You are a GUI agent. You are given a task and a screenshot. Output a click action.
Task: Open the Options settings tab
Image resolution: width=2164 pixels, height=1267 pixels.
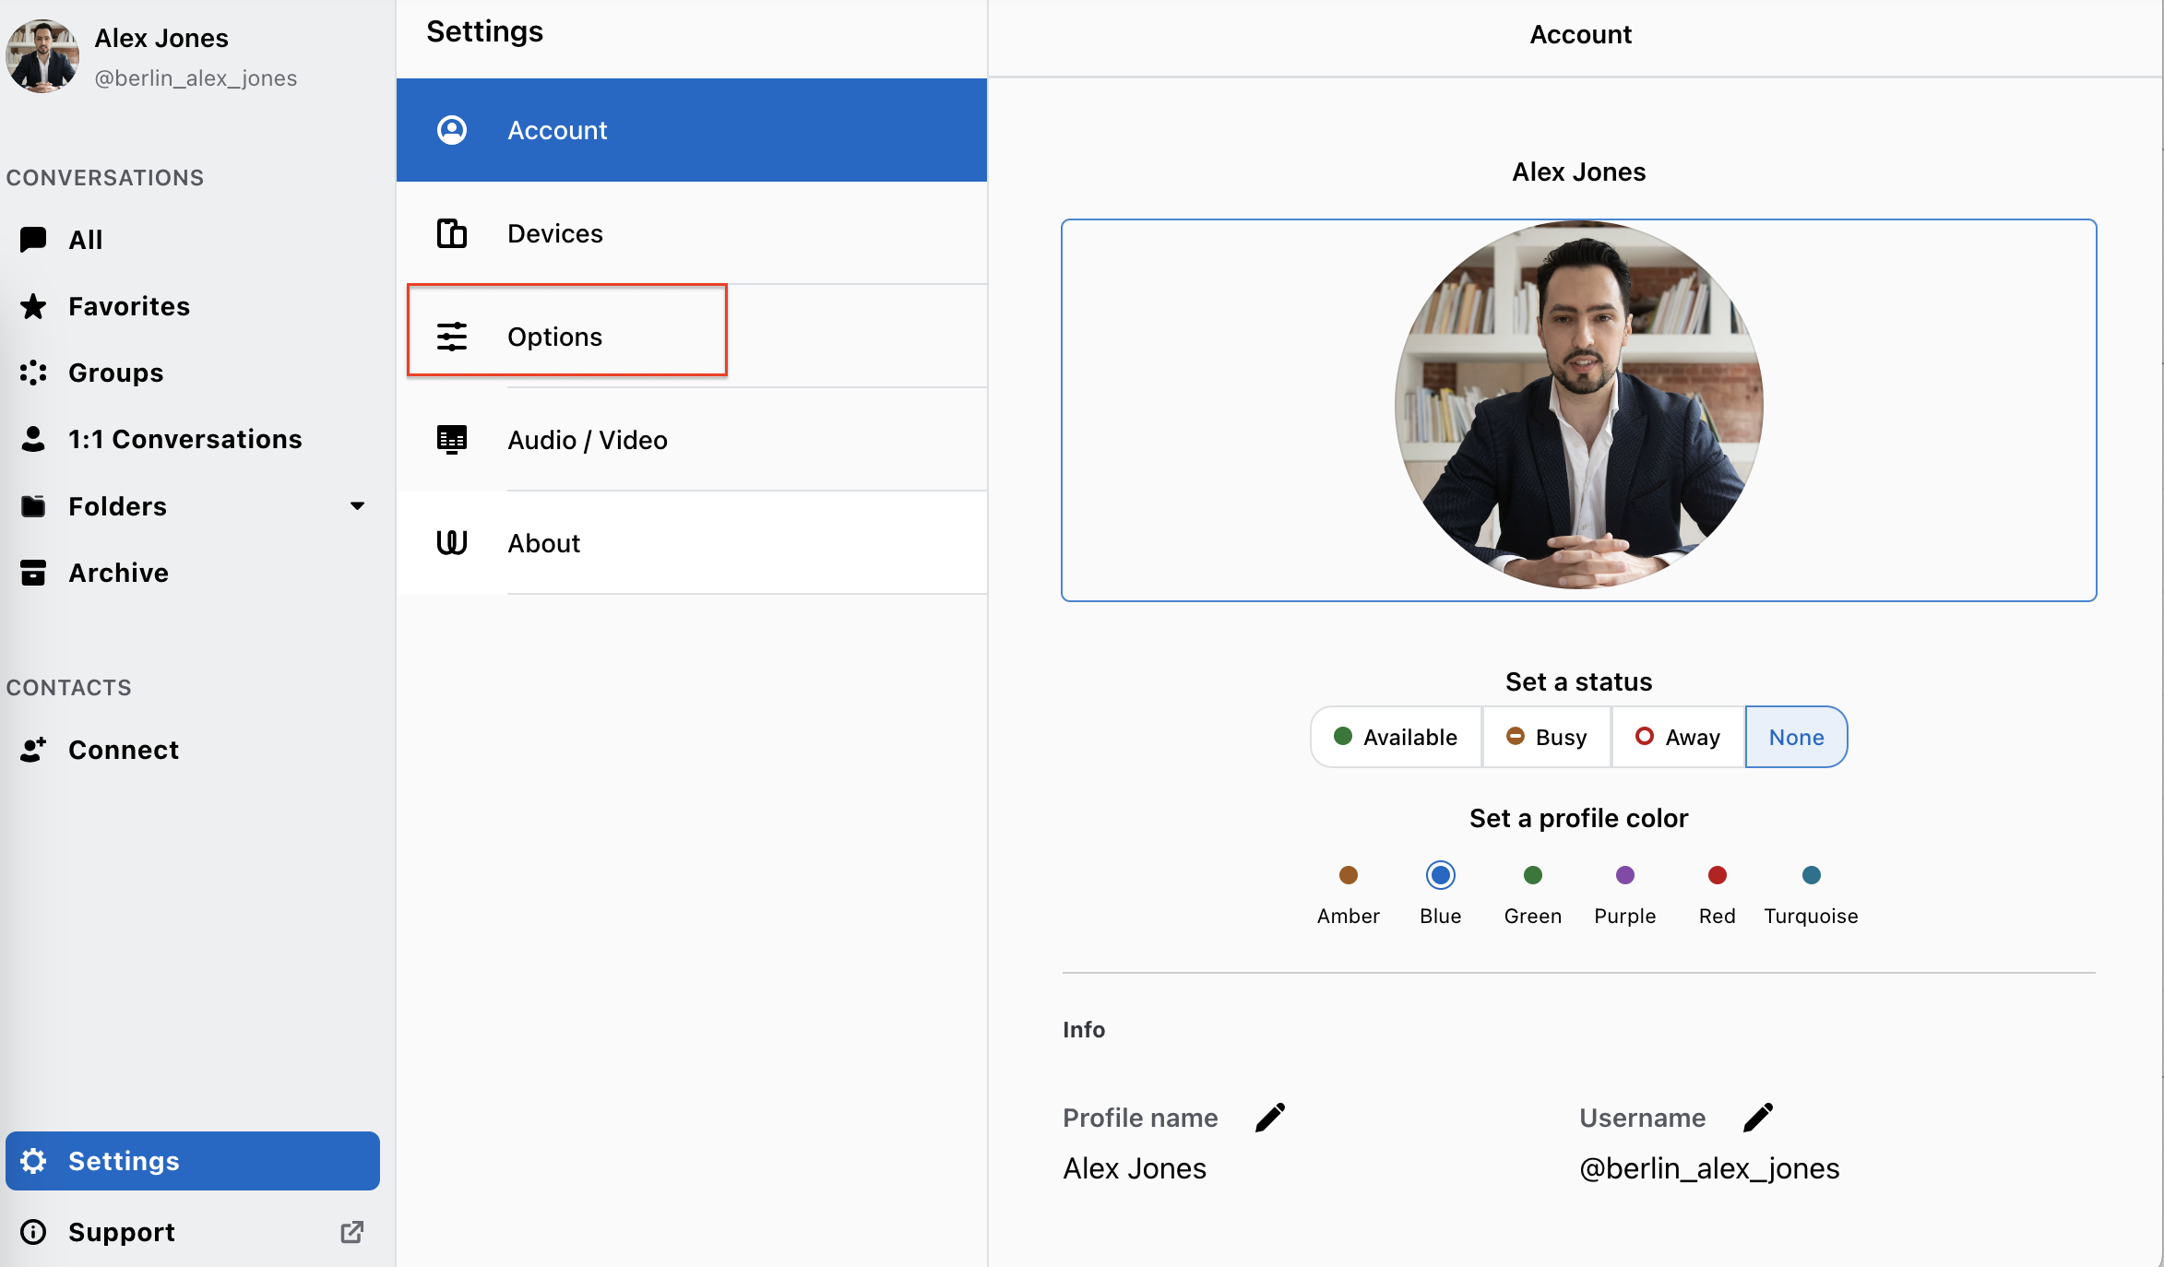click(692, 337)
